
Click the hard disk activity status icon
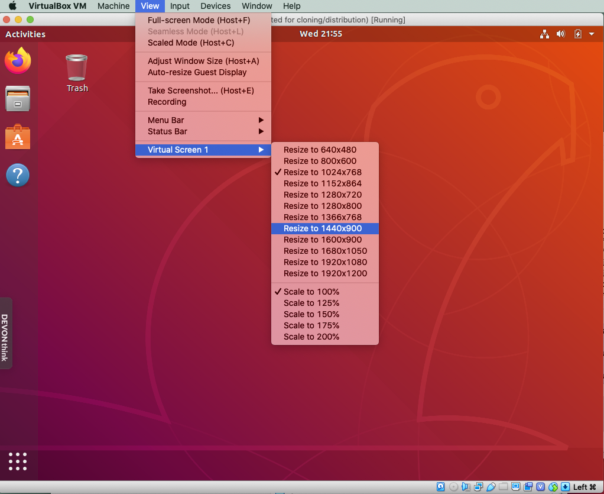441,487
